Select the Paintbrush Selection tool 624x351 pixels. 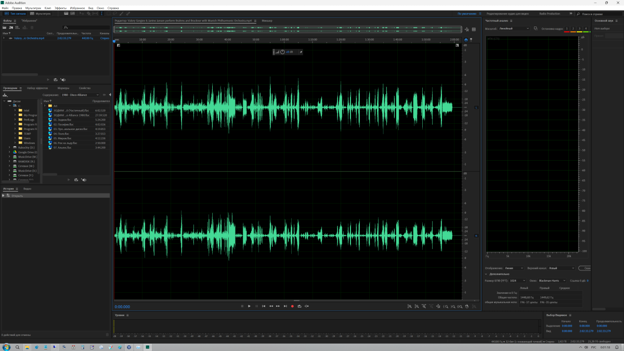(x=122, y=14)
